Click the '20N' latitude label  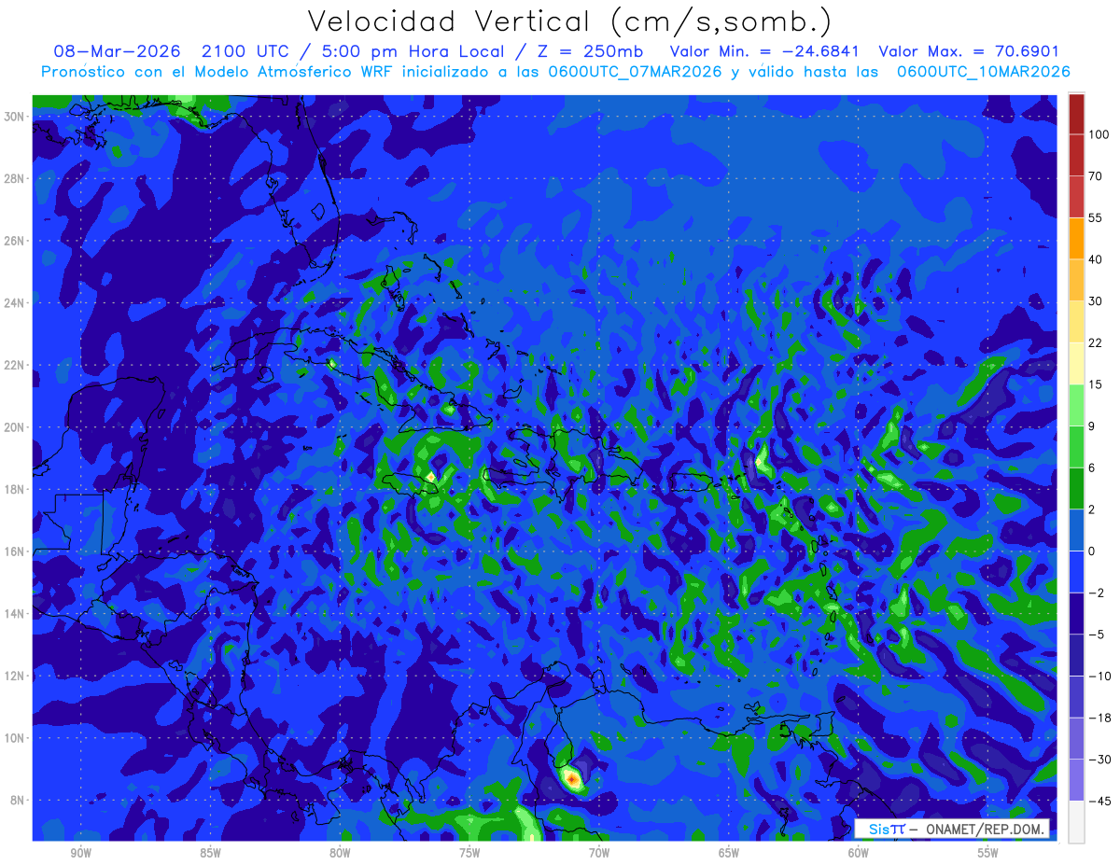tap(16, 427)
